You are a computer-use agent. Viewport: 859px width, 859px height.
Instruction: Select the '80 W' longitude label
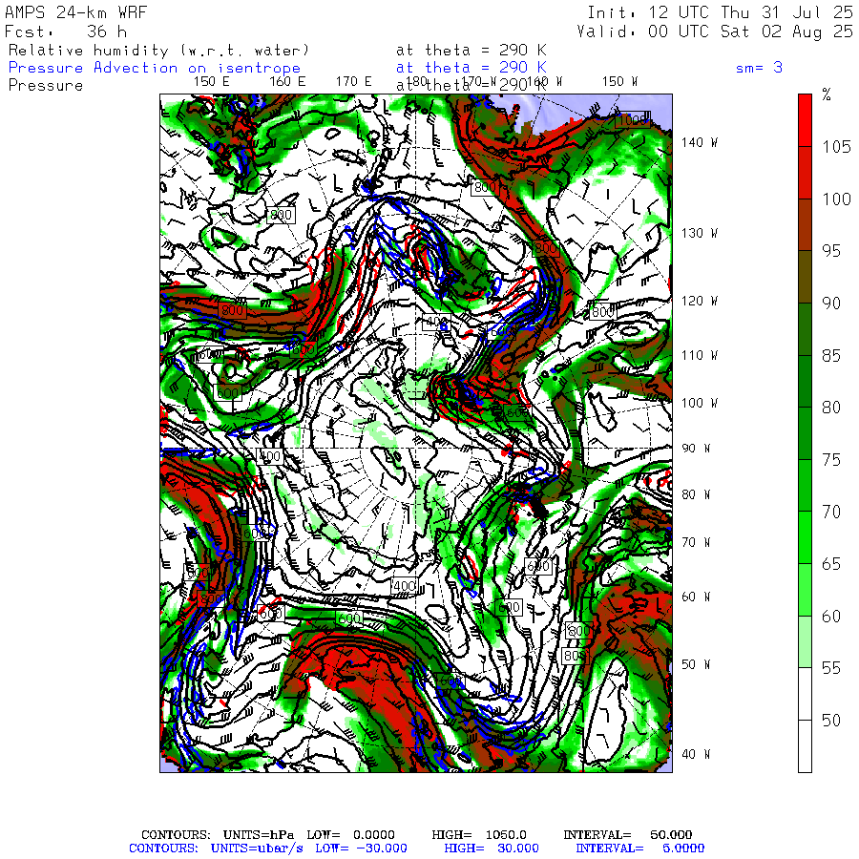point(696,494)
